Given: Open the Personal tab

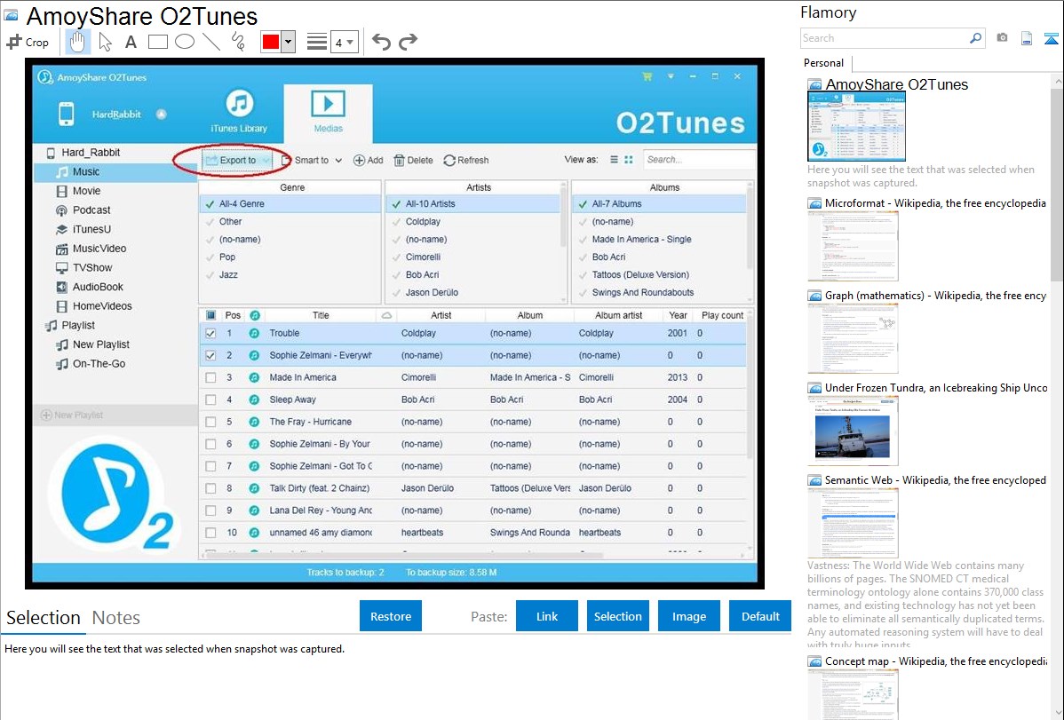Looking at the screenshot, I should 823,63.
